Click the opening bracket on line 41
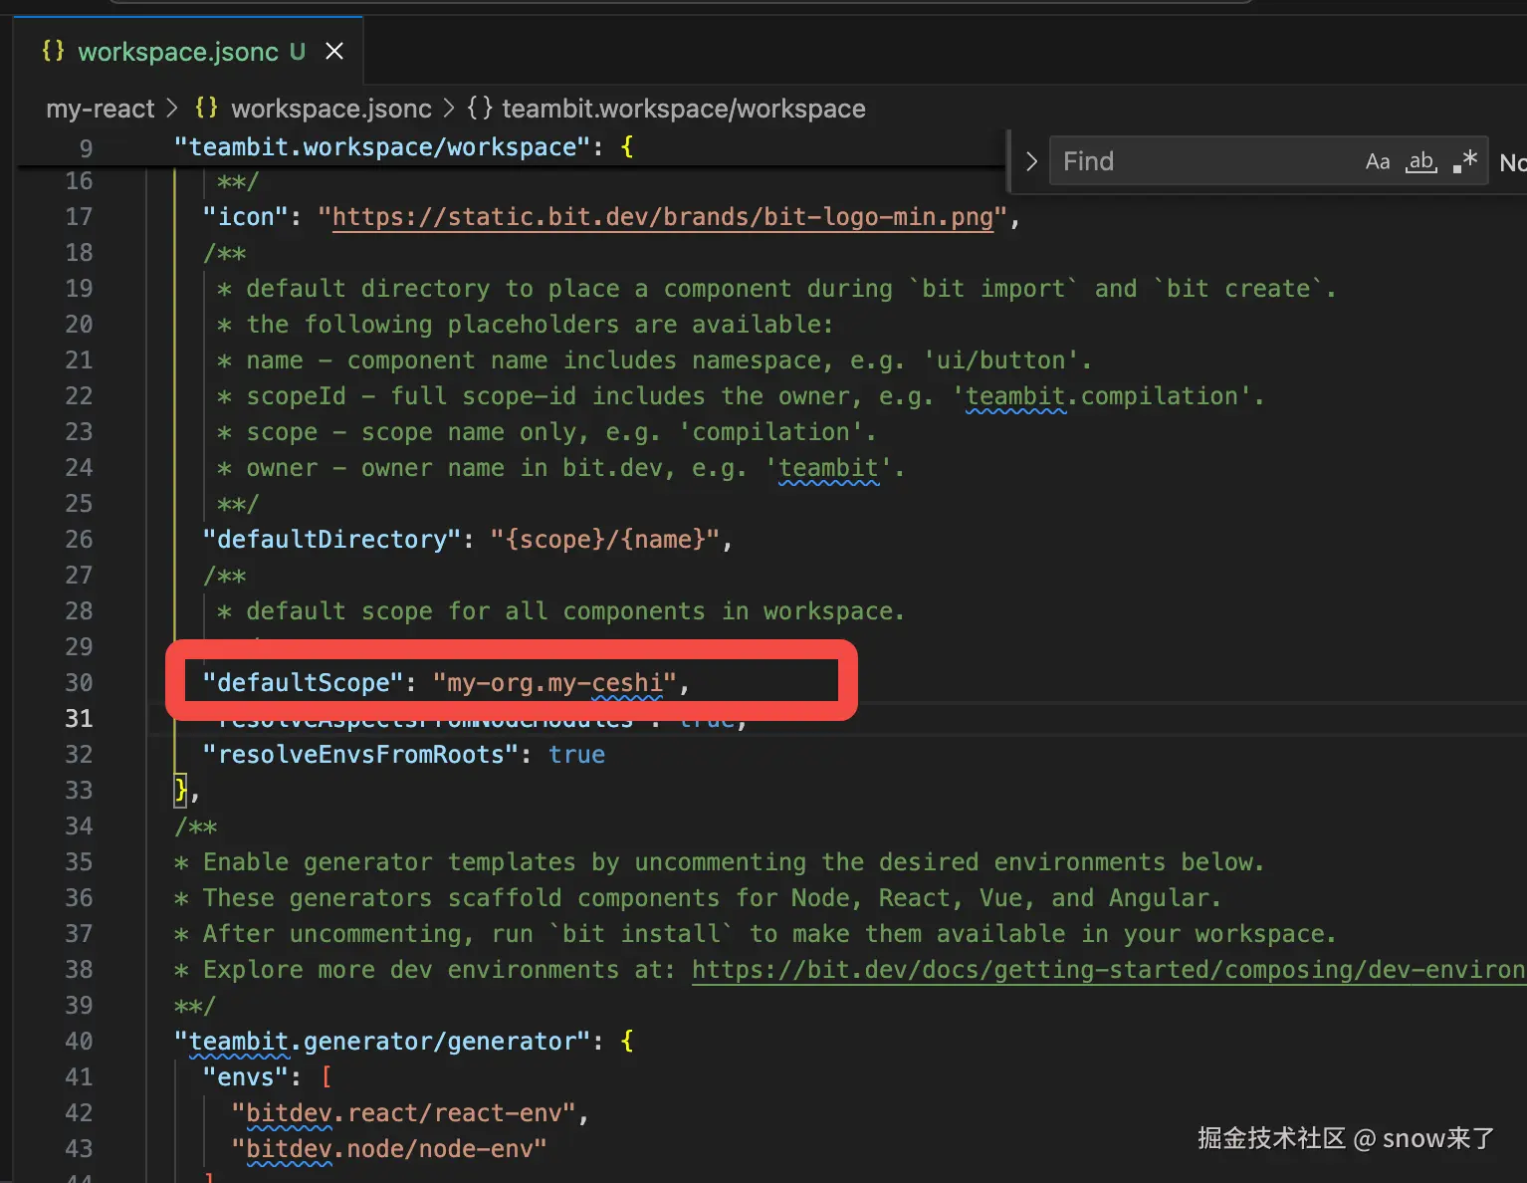The width and height of the screenshot is (1527, 1183). [326, 1077]
